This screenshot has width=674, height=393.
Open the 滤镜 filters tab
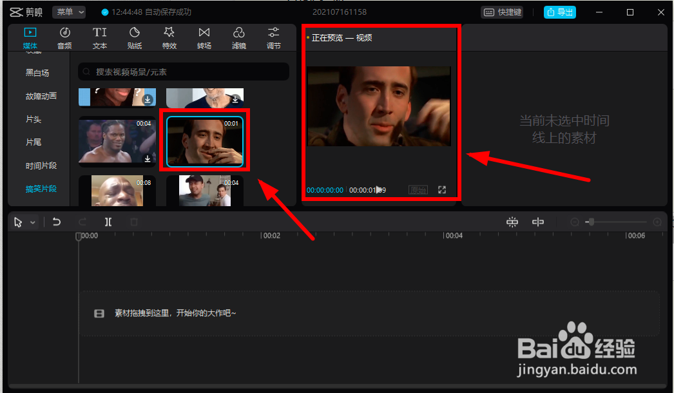tap(239, 38)
